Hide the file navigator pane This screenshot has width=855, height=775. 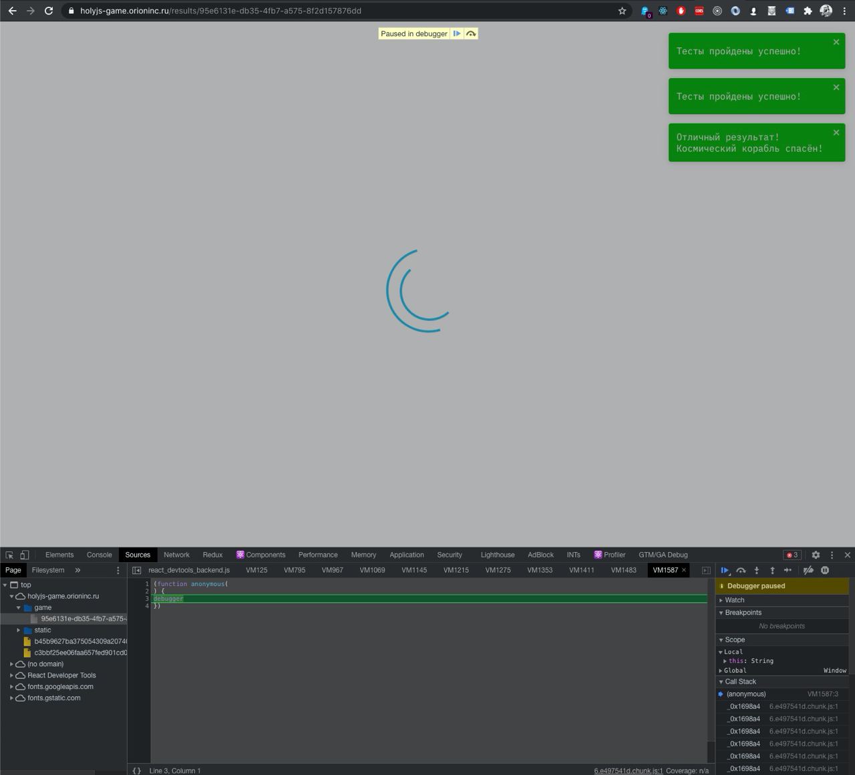tap(136, 570)
